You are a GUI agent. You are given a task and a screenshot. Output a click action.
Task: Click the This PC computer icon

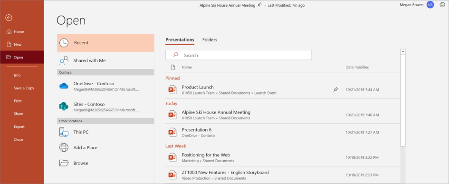click(x=64, y=132)
